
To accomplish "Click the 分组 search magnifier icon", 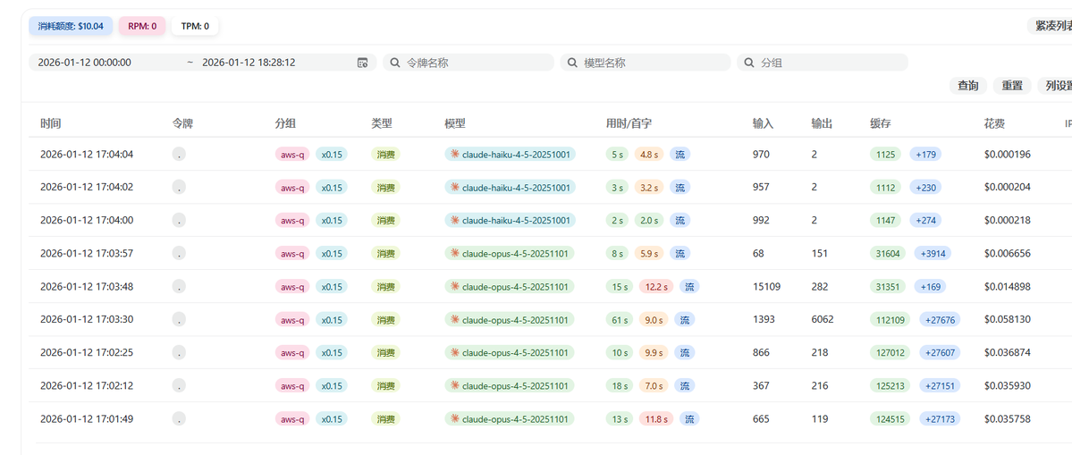I will point(748,63).
